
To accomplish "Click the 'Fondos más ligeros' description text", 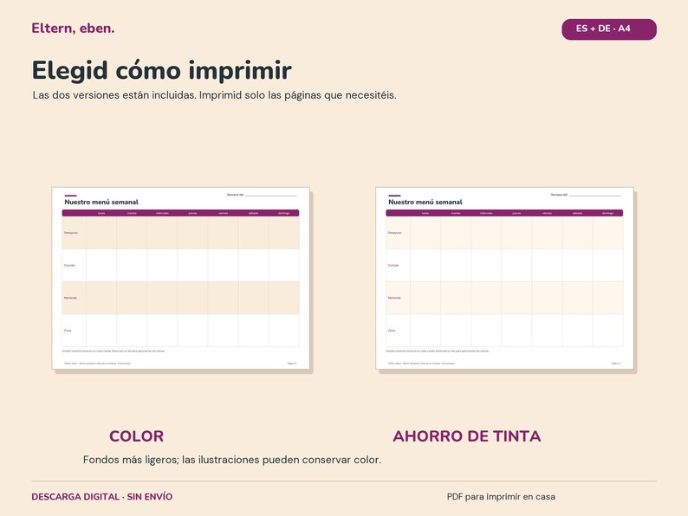I will tap(232, 460).
